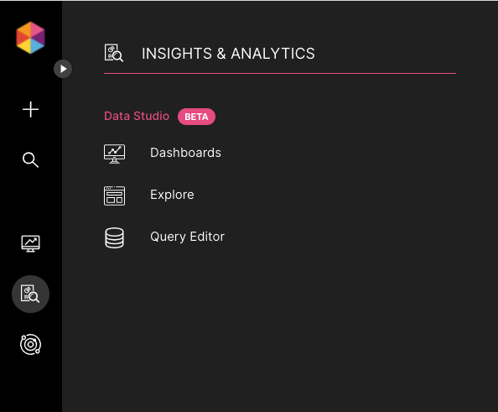This screenshot has height=412, width=498.
Task: Click the colorful hexagon logo
Action: pyautogui.click(x=30, y=38)
